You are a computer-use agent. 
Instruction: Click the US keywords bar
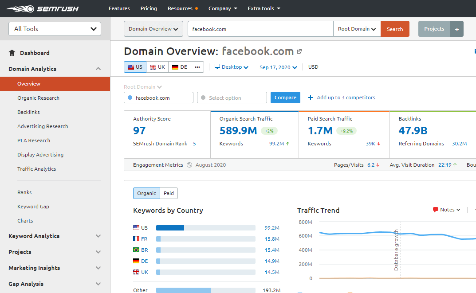205,228
